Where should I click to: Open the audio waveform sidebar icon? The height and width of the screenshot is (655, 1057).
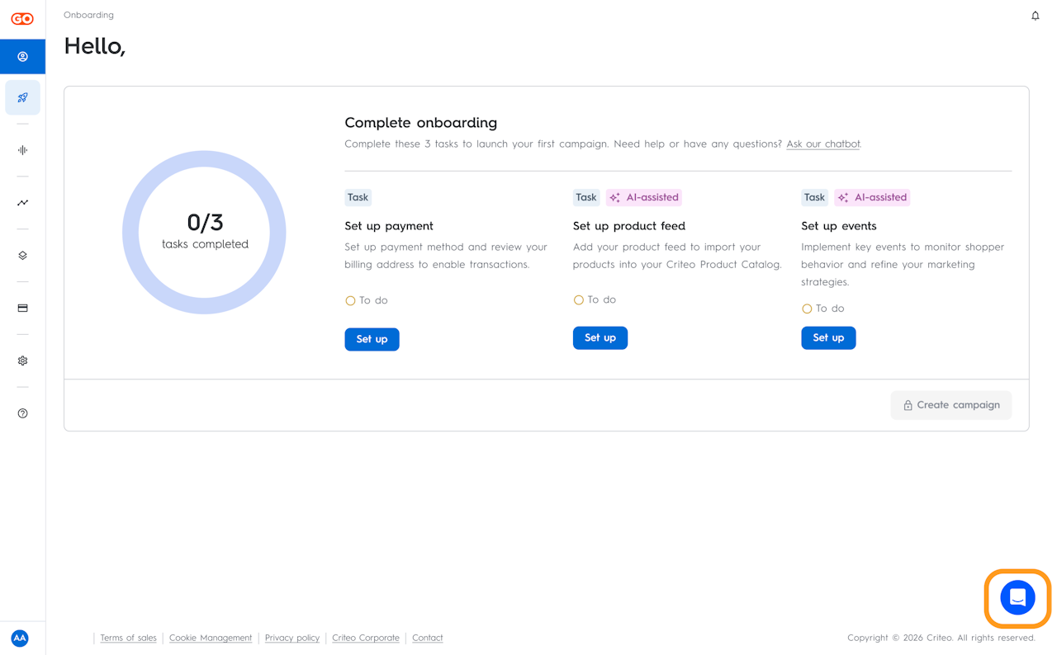pyautogui.click(x=22, y=150)
